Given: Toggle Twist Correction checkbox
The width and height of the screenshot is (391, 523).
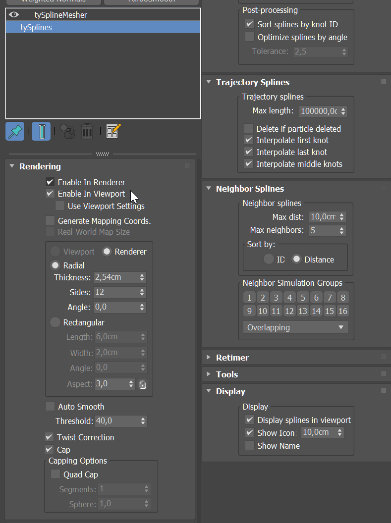Looking at the screenshot, I should point(49,437).
